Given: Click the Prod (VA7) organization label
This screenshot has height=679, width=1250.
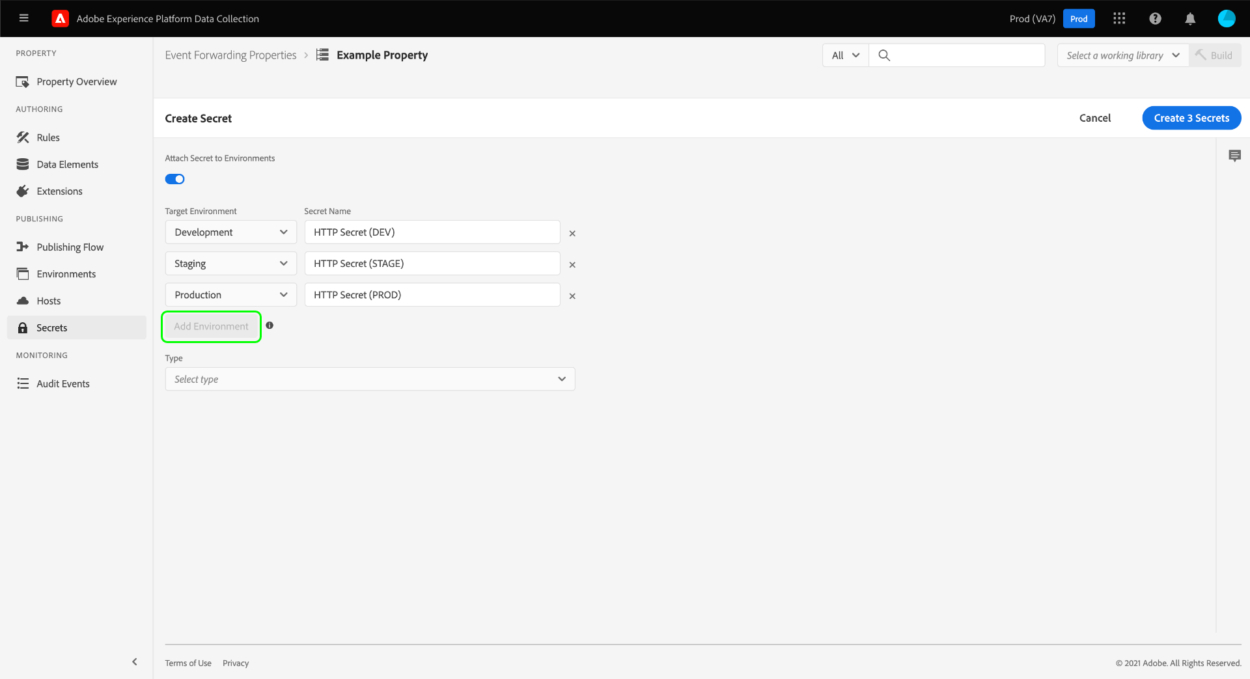Looking at the screenshot, I should [x=1032, y=18].
